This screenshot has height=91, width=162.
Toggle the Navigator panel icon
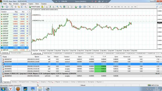click(x=19, y=7)
